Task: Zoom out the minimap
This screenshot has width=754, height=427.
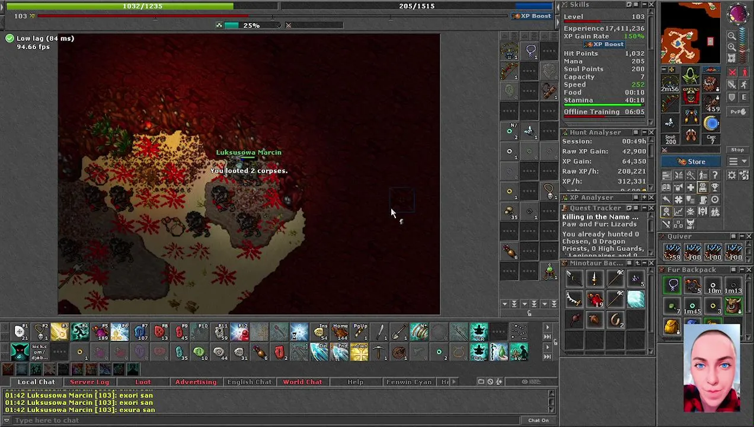Action: 731,36
